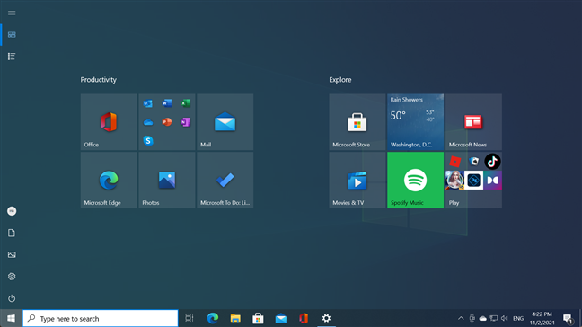Open Settings from Start sidebar
The width and height of the screenshot is (582, 327).
coord(12,277)
